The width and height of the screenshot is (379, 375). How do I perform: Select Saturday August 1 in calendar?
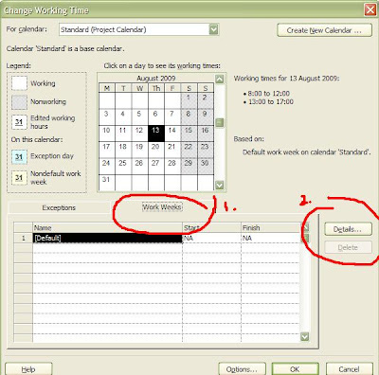tap(189, 100)
